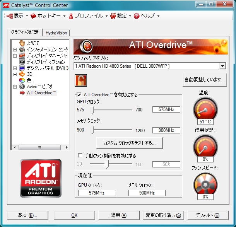
Task: Click the 自動調整しています button
Action: (205, 80)
